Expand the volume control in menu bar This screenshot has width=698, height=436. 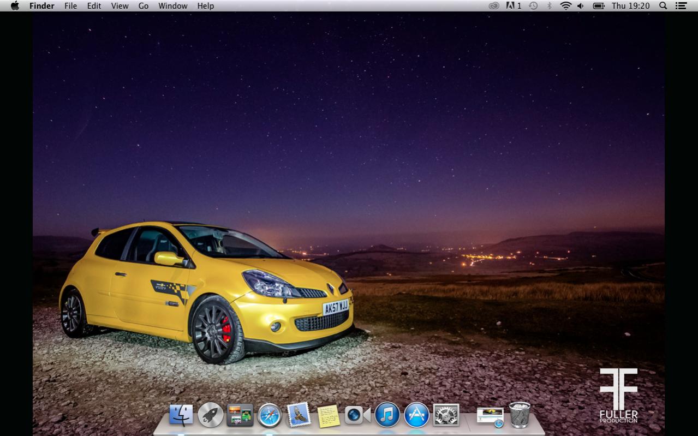coord(581,6)
